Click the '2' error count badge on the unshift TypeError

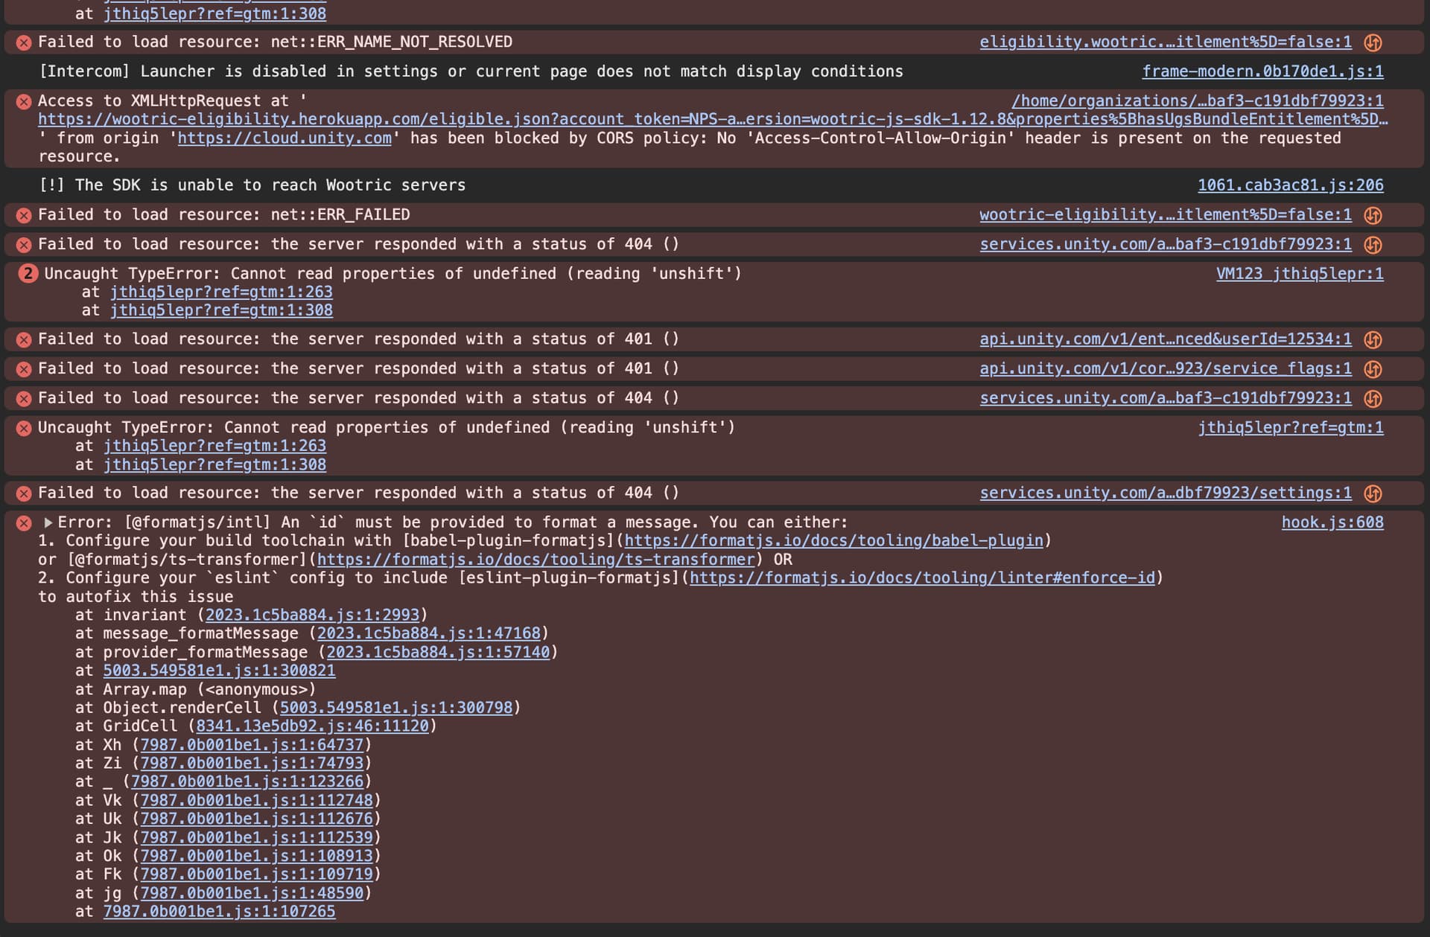coord(28,273)
